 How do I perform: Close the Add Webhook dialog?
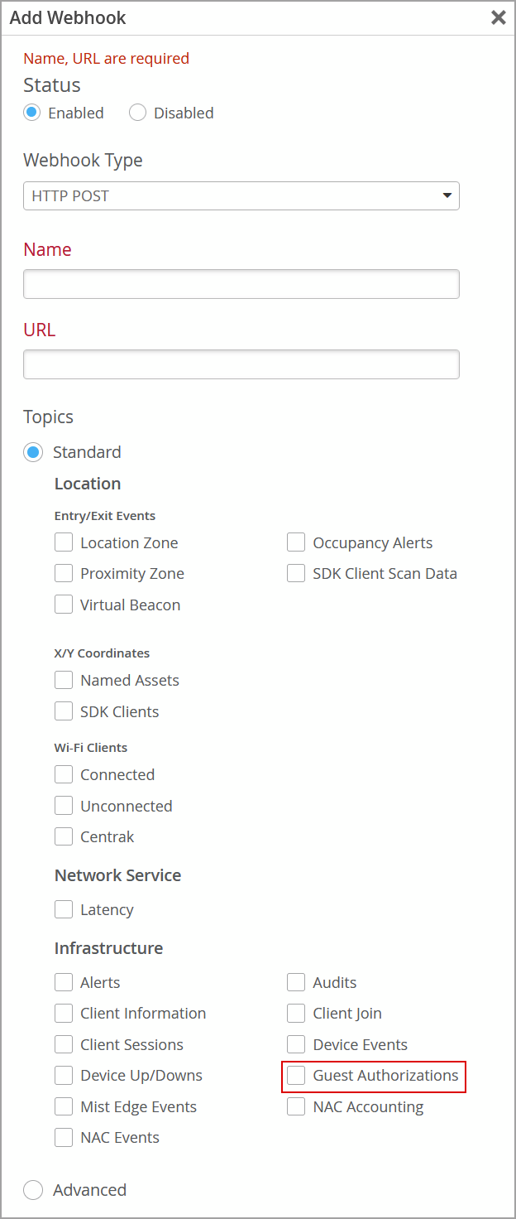(498, 17)
